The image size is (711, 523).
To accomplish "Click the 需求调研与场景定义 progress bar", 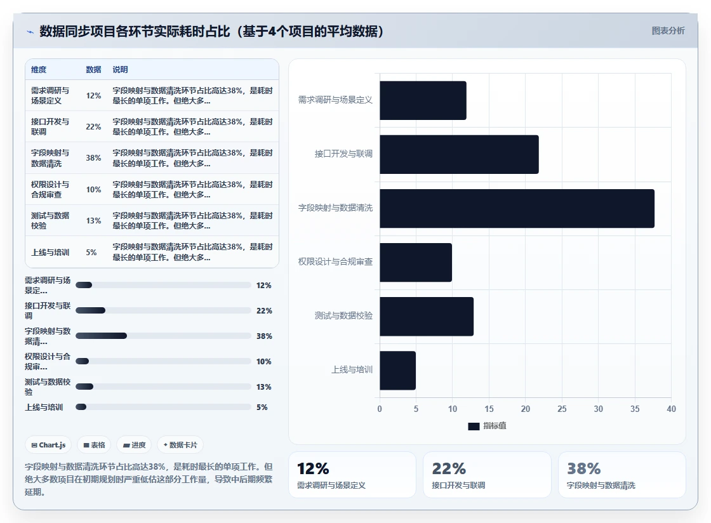I will coord(163,285).
